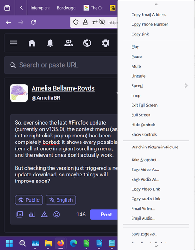Click the Post button
195x250 pixels.
104,215
